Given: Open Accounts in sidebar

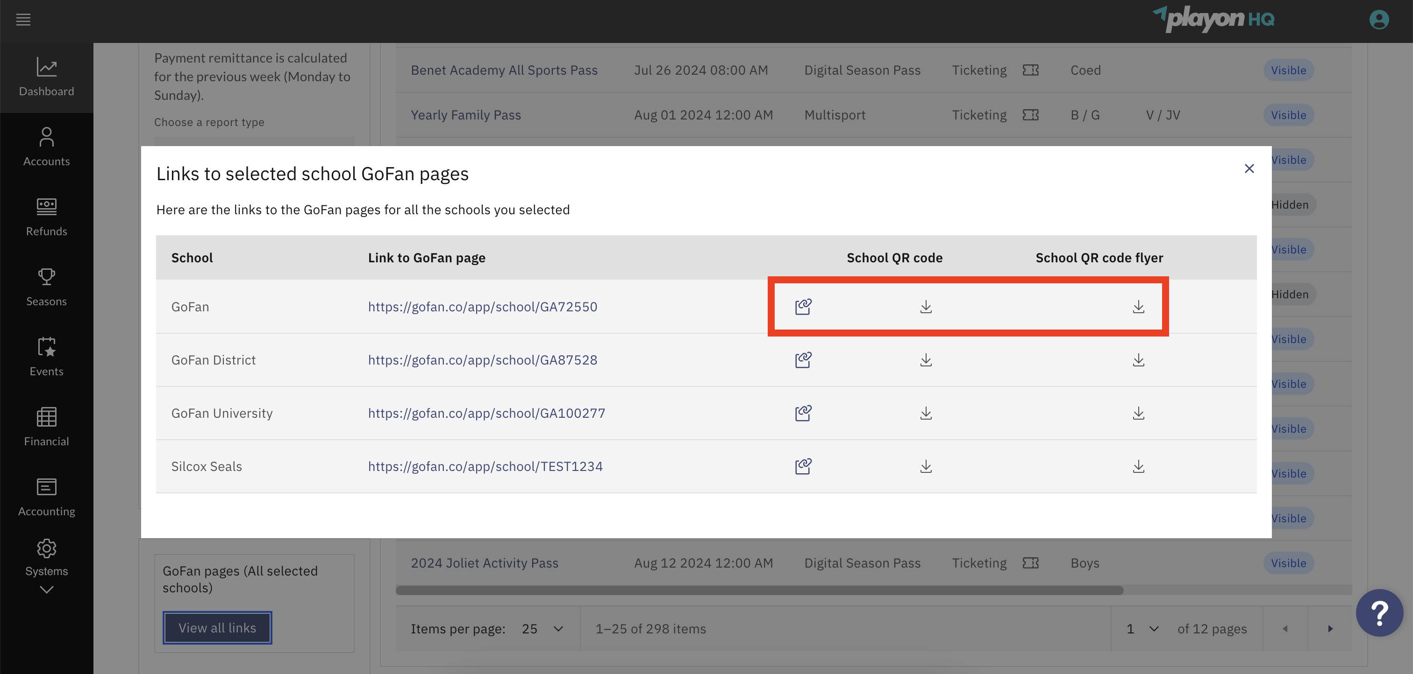Looking at the screenshot, I should (47, 147).
